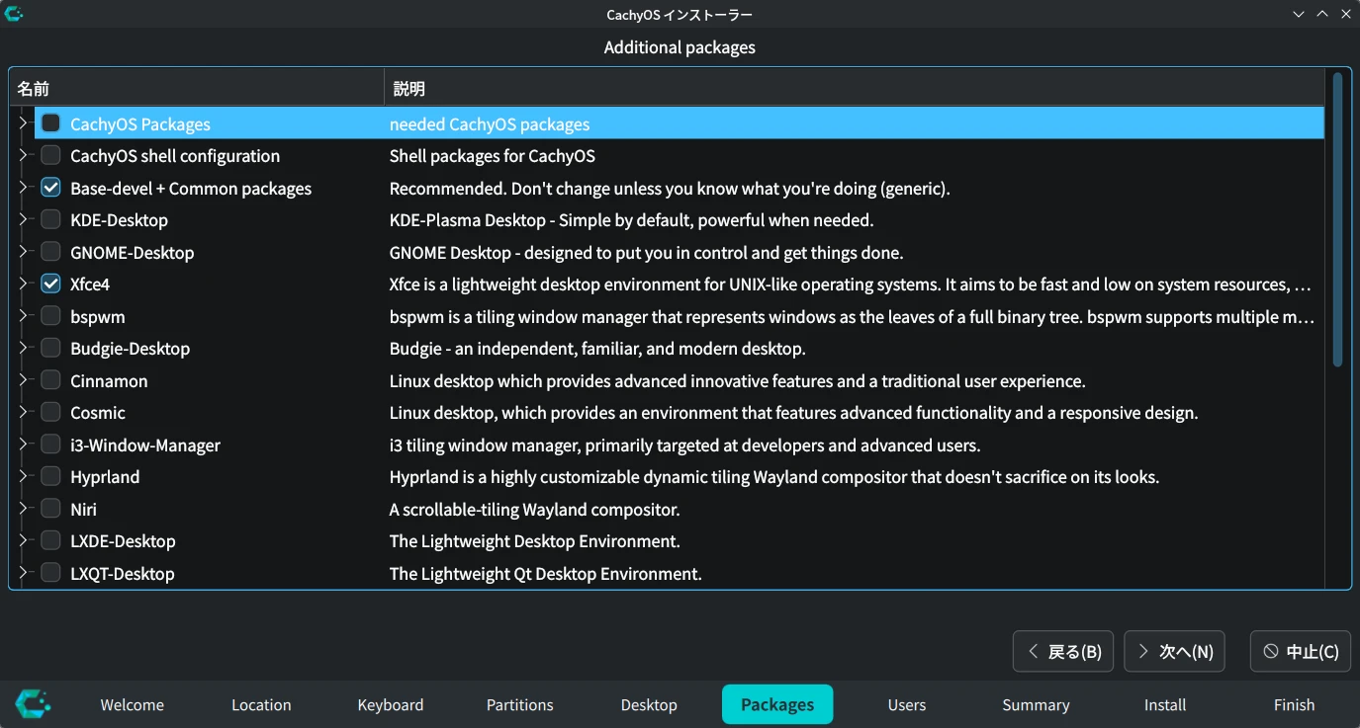The height and width of the screenshot is (728, 1360).
Task: Open the Summary step tab
Action: coord(1036,704)
